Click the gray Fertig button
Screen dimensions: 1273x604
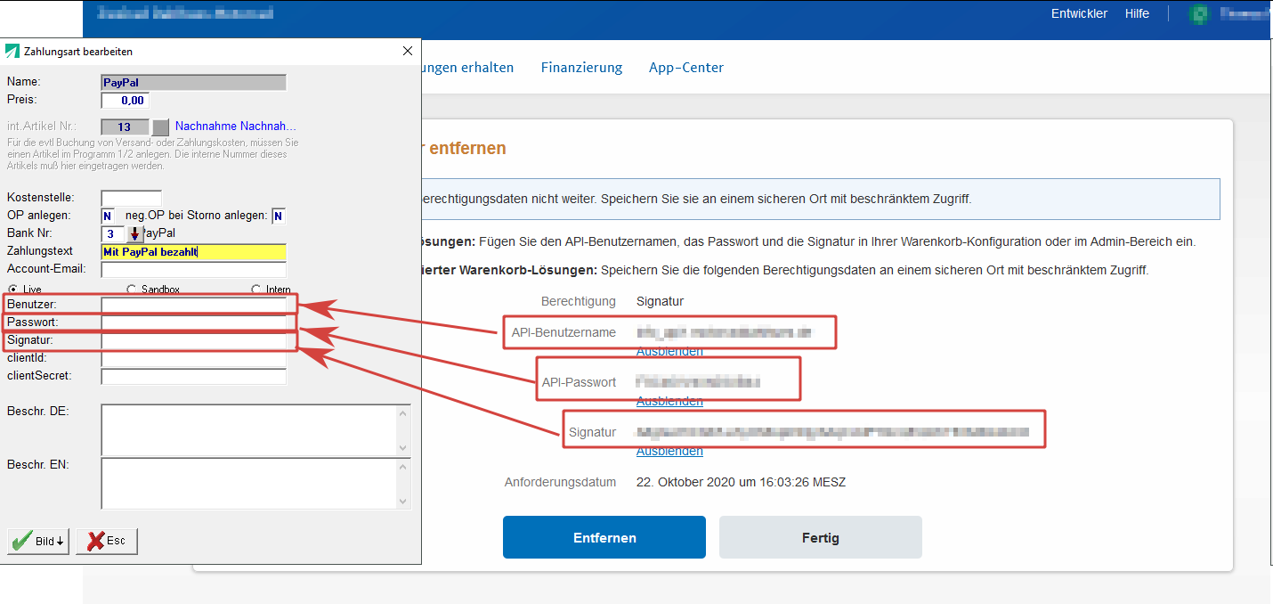point(821,537)
